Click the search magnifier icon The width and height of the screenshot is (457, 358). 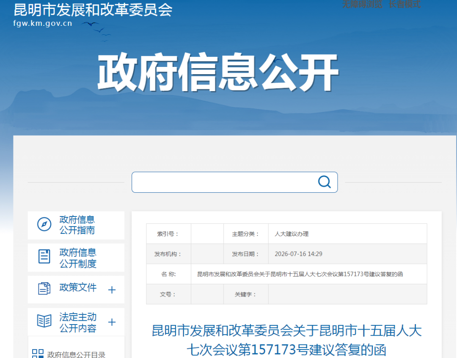pos(324,182)
